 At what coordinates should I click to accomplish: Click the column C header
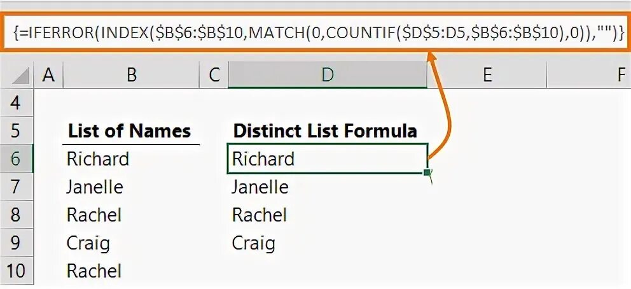[214, 76]
